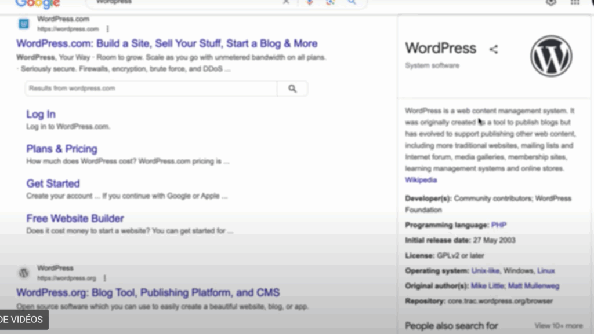
Task: Click the Initial release date 27 May 2003 text
Action: click(x=460, y=240)
